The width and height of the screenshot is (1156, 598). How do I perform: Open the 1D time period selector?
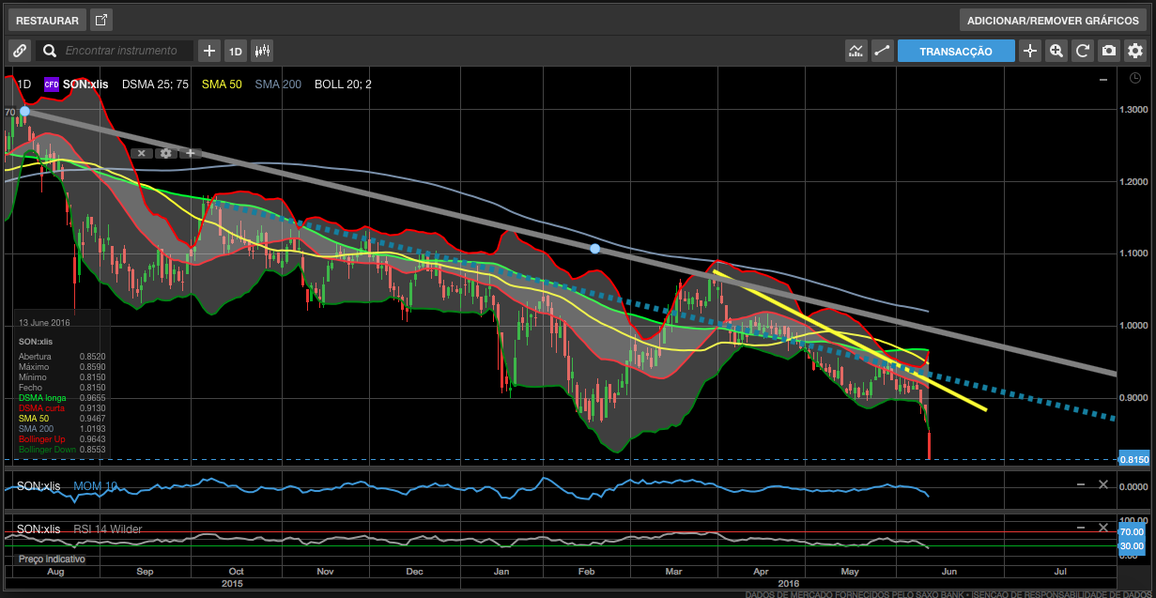pyautogui.click(x=235, y=51)
